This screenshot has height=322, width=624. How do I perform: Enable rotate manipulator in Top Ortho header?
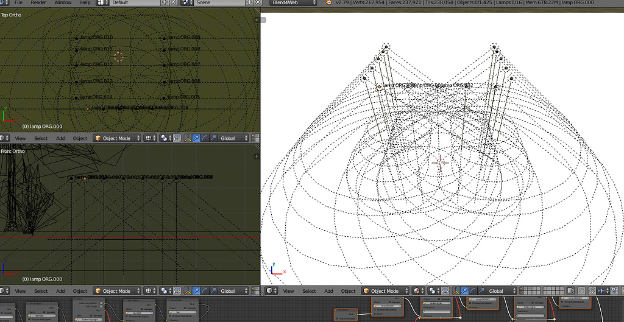pyautogui.click(x=205, y=138)
